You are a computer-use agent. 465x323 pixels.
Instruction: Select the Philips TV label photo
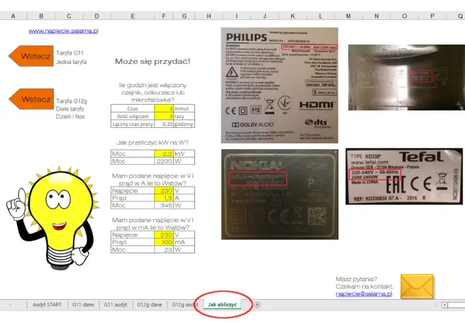[280, 85]
